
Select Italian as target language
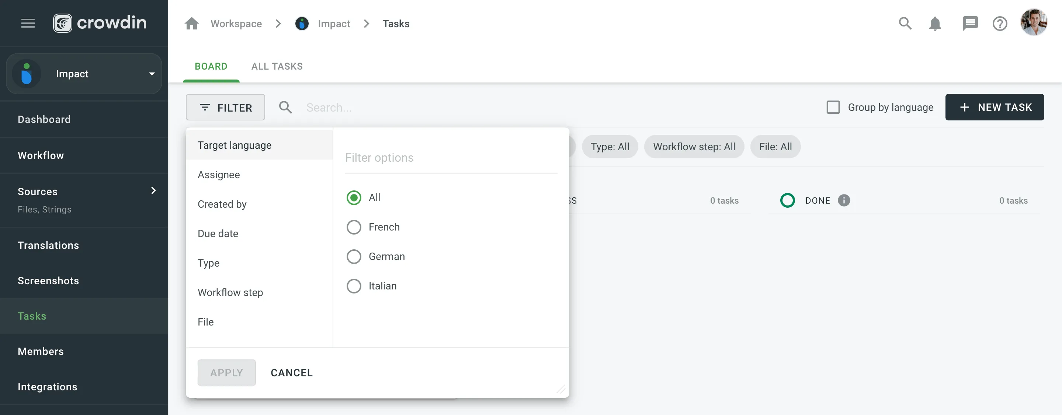354,286
